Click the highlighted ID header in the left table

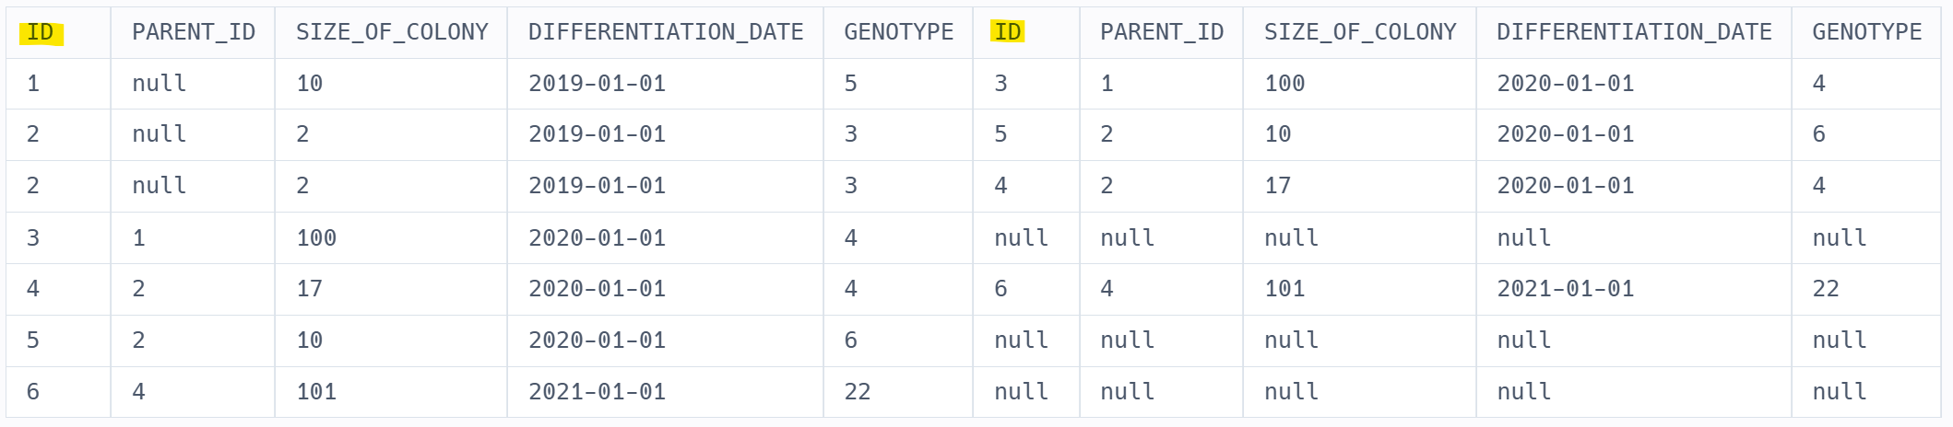[x=41, y=33]
